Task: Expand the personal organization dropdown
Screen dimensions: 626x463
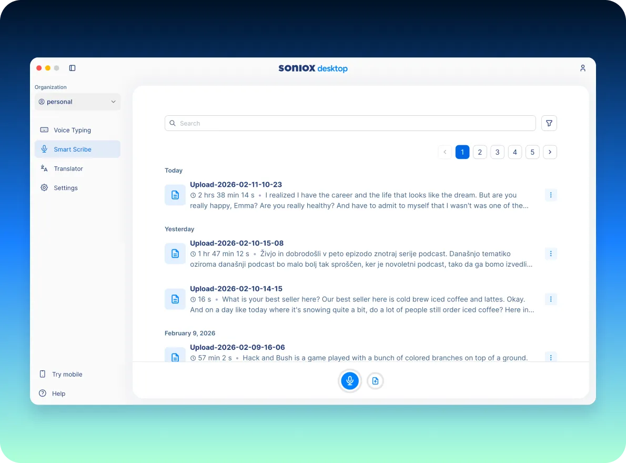Action: click(77, 102)
